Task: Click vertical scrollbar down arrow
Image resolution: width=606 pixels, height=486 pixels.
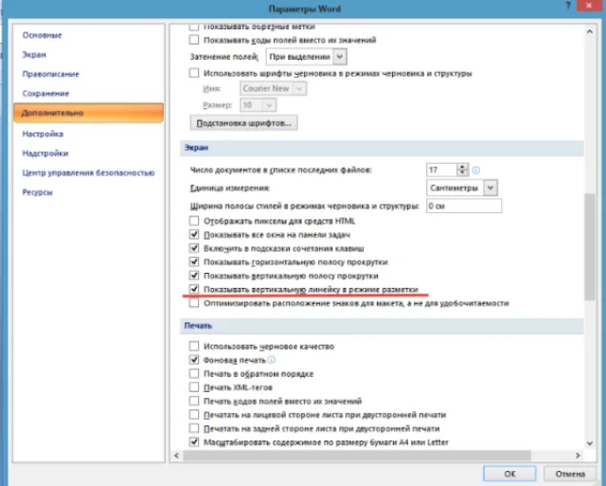Action: pyautogui.click(x=590, y=443)
